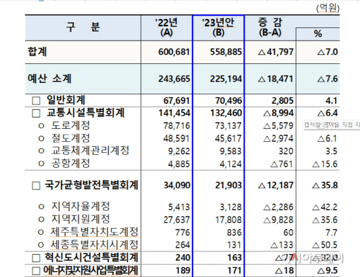
Task: Select the circle bullet before 도로계정
Action: [x=41, y=126]
